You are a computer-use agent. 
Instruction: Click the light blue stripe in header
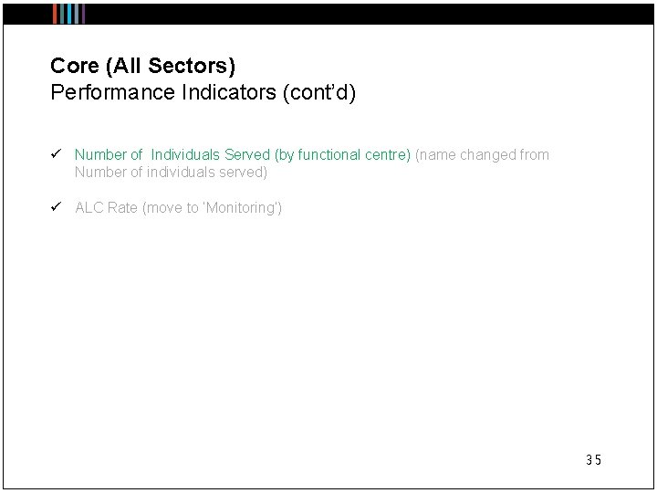[69, 14]
